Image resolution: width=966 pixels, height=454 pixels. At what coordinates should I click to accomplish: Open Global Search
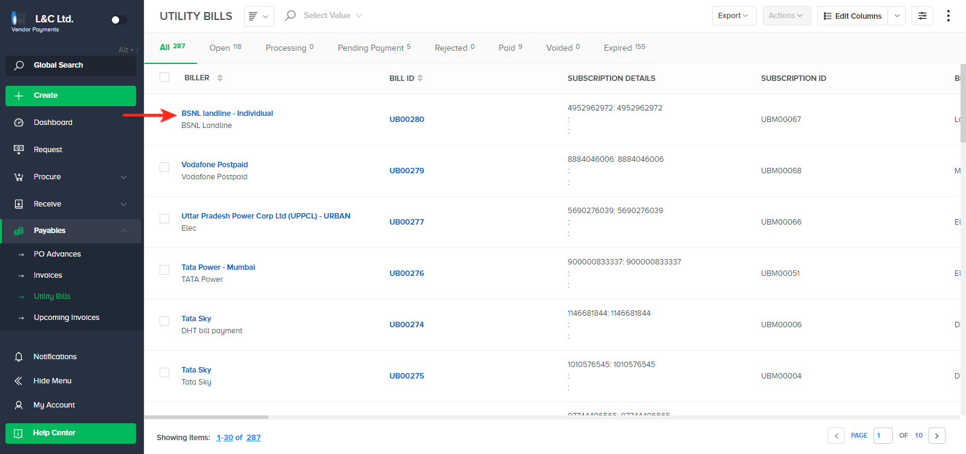(71, 65)
